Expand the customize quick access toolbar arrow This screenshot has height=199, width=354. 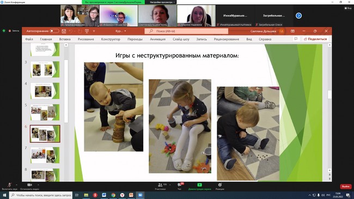tap(94, 31)
